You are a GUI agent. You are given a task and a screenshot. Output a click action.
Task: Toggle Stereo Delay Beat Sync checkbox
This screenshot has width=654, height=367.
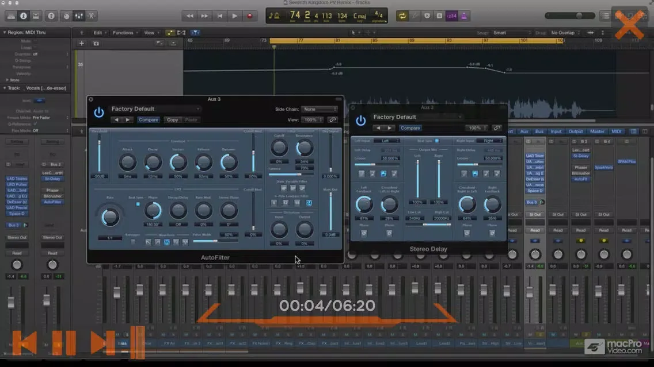[437, 141]
